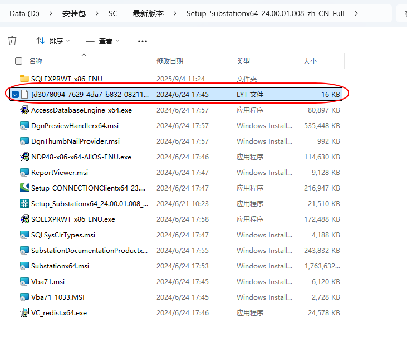This screenshot has height=337, width=407.
Task: Click the ReportViewer.msi icon
Action: click(x=24, y=172)
